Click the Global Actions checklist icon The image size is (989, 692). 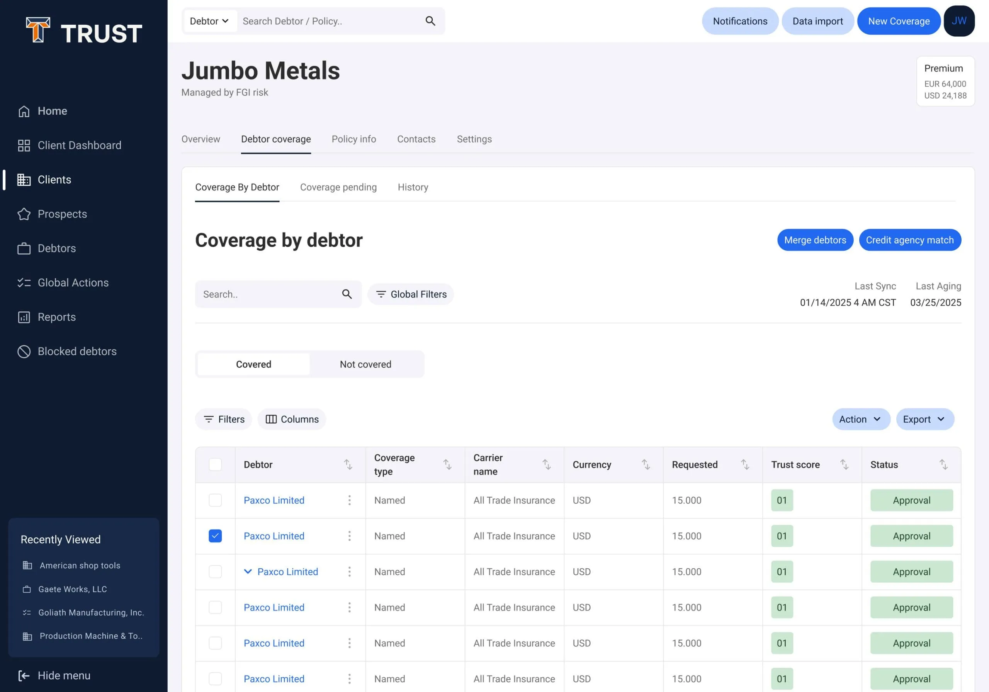(24, 283)
